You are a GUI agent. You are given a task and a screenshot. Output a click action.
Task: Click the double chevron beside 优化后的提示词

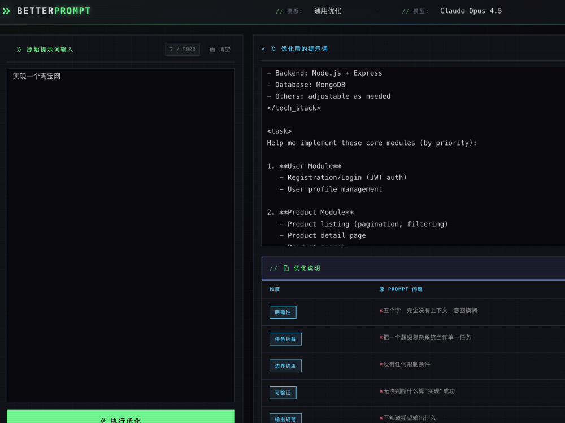(273, 49)
